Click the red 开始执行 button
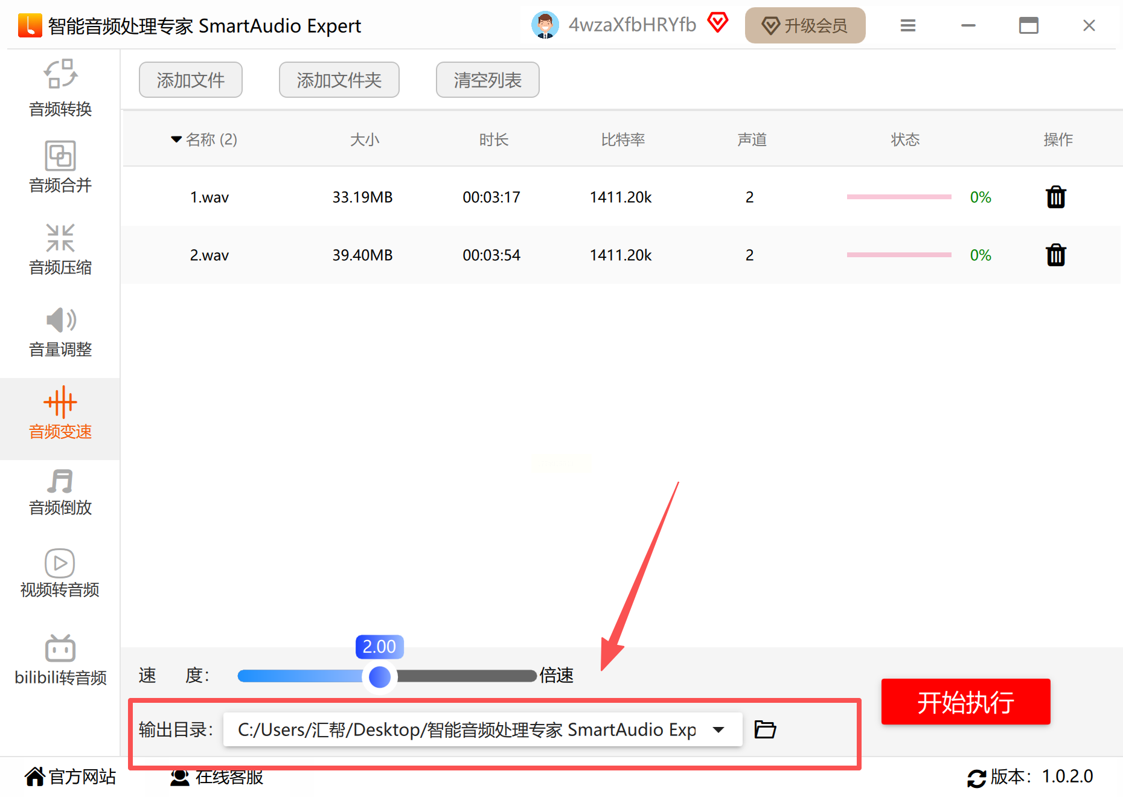This screenshot has height=797, width=1123. (966, 702)
